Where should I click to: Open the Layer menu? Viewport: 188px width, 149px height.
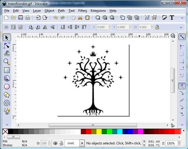(x=37, y=11)
